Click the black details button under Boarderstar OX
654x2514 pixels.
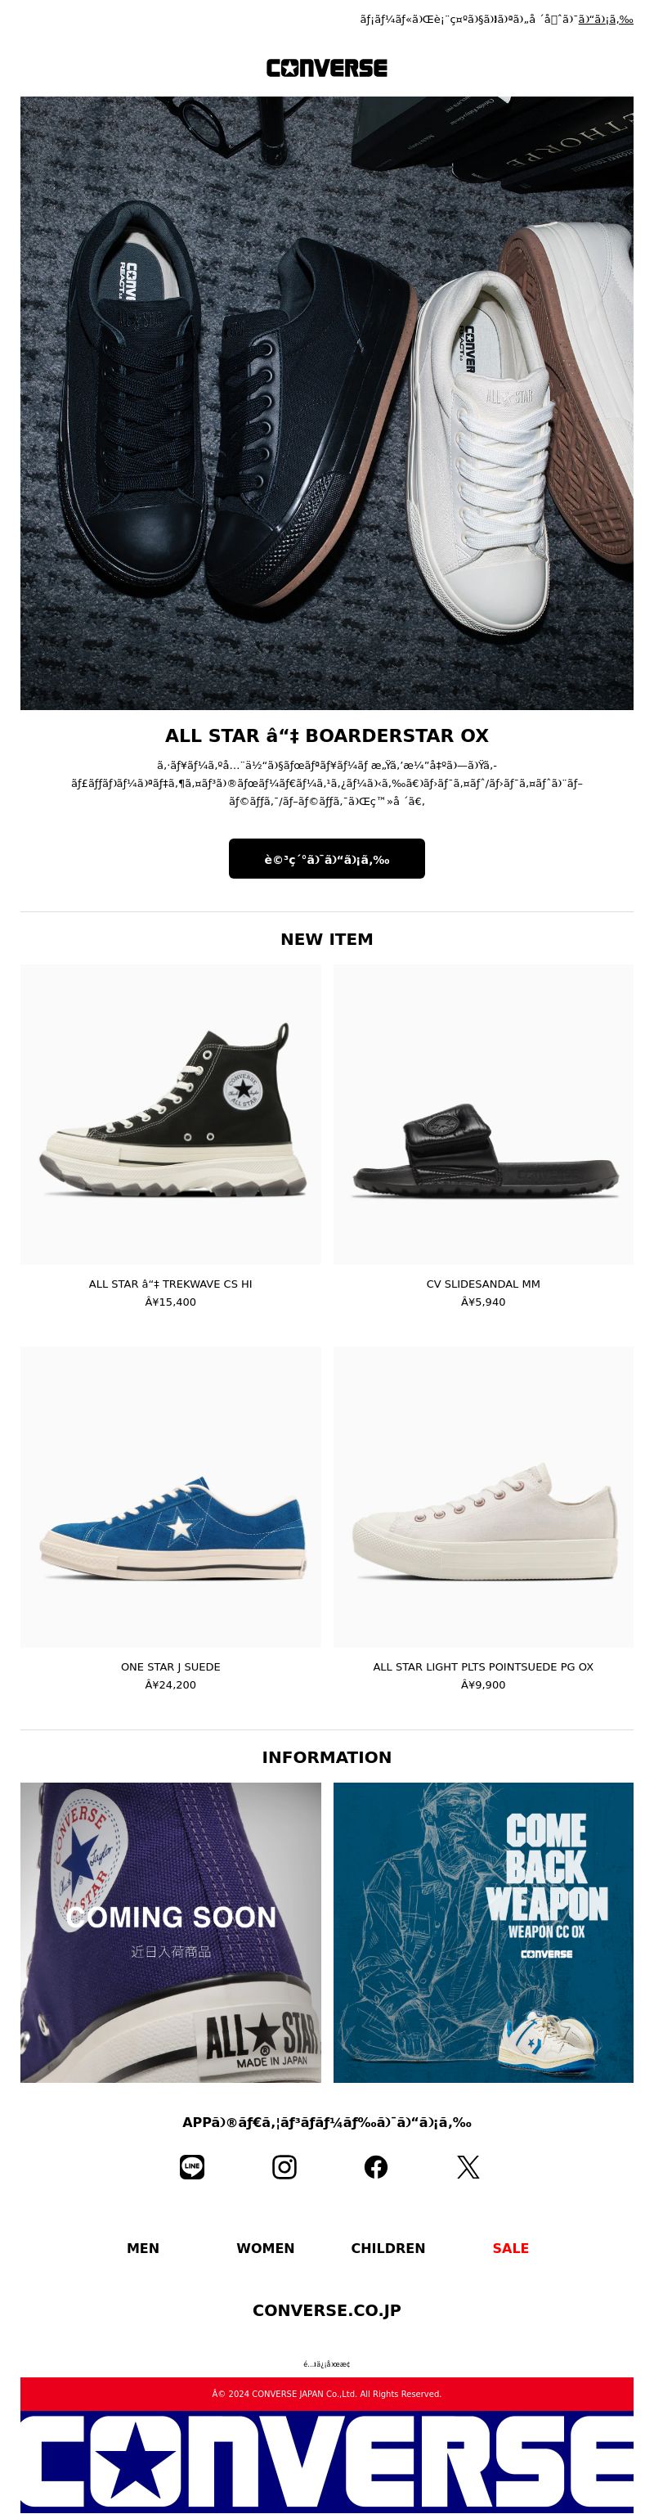[x=326, y=859]
